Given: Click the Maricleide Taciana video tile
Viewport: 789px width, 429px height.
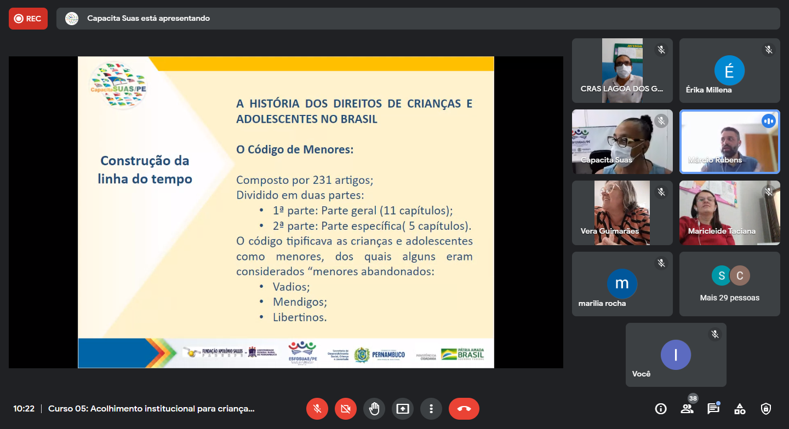Looking at the screenshot, I should pyautogui.click(x=729, y=213).
